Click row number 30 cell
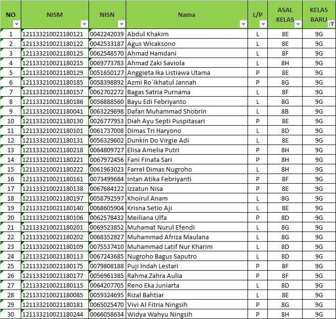This screenshot has height=319, width=336. pos(11,315)
